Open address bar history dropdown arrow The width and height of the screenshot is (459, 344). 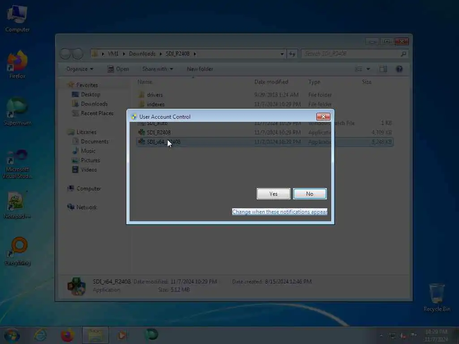point(282,54)
